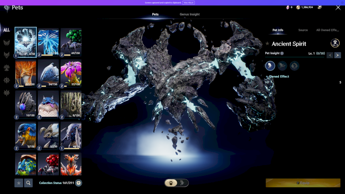Go to previous insight level arrow
The height and width of the screenshot is (194, 345).
tap(330, 55)
